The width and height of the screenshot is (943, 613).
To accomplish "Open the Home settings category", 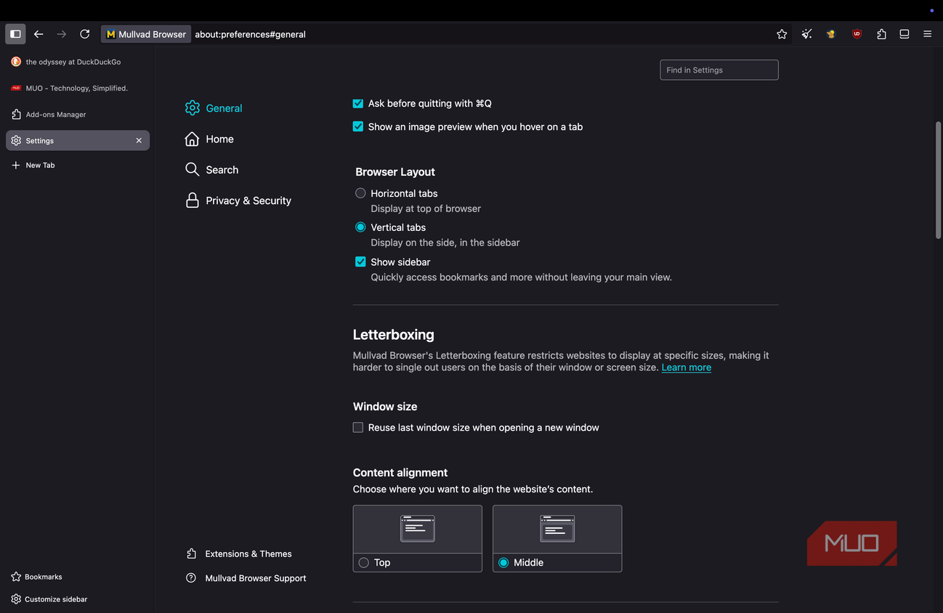I will tap(209, 139).
